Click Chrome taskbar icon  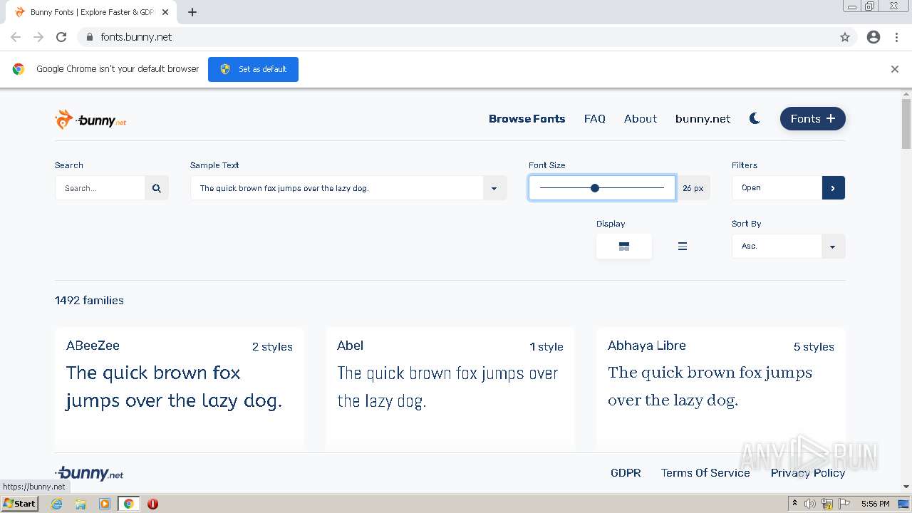[129, 504]
